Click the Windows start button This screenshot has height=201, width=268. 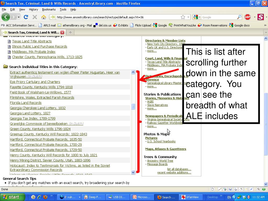[x=12, y=197]
